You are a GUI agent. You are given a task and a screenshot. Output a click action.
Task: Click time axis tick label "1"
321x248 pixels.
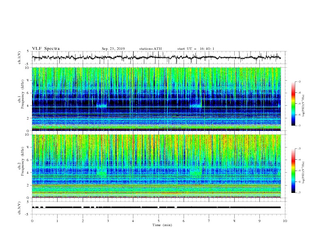57,221
